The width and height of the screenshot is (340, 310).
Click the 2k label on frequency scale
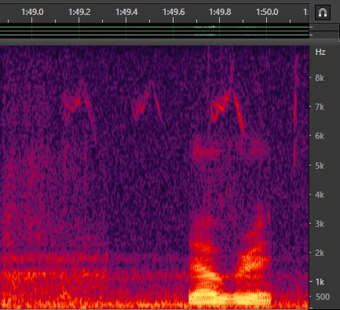pos(320,253)
